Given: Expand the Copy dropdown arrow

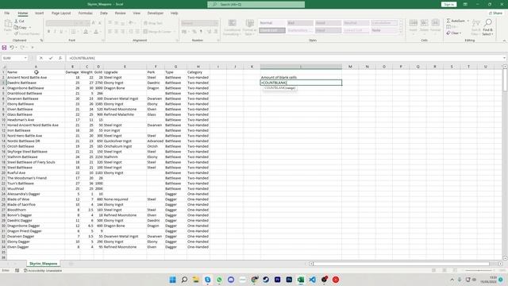Looking at the screenshot, I should pos(30,28).
